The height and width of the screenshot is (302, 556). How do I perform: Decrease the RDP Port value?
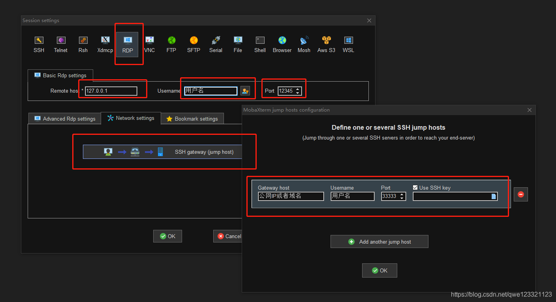click(x=298, y=93)
